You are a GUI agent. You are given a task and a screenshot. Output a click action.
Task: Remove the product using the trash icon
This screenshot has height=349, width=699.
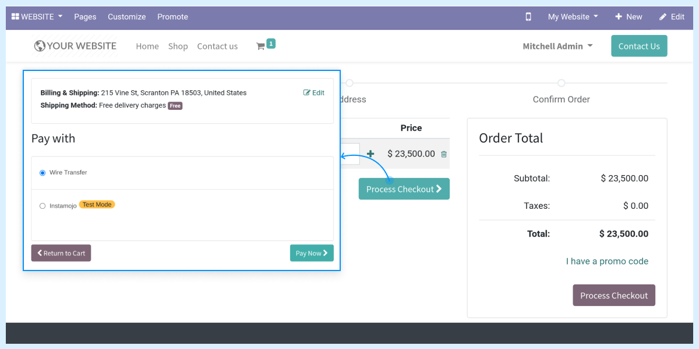click(x=443, y=154)
